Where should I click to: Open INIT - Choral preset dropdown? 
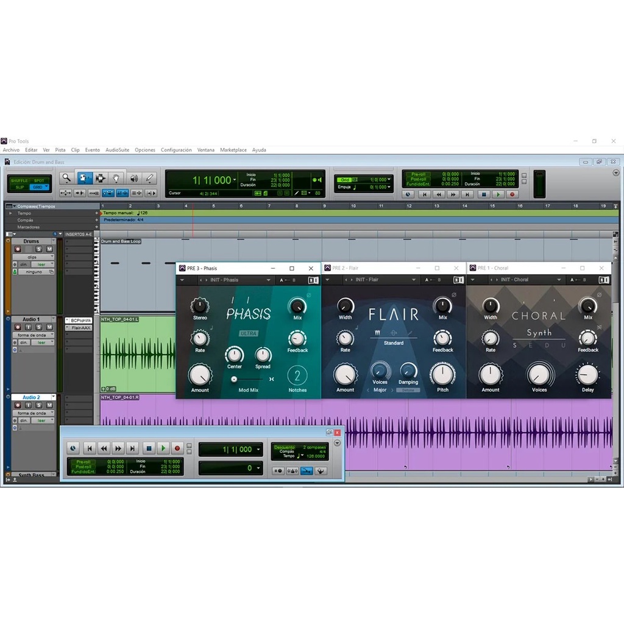531,280
